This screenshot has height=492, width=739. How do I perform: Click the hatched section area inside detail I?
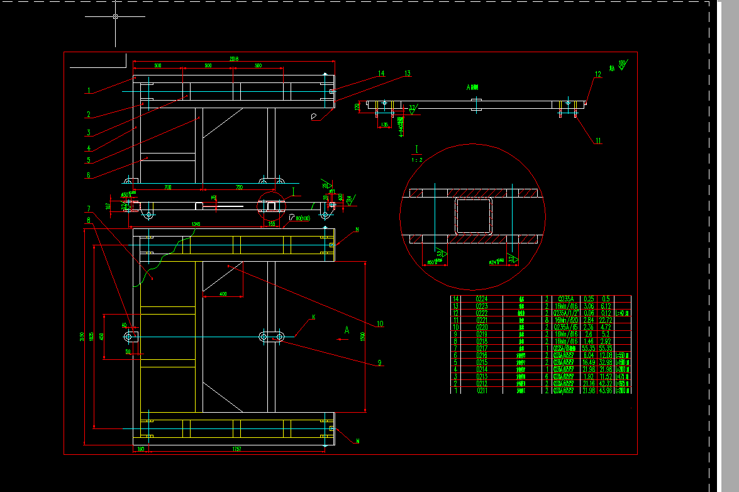click(x=472, y=192)
